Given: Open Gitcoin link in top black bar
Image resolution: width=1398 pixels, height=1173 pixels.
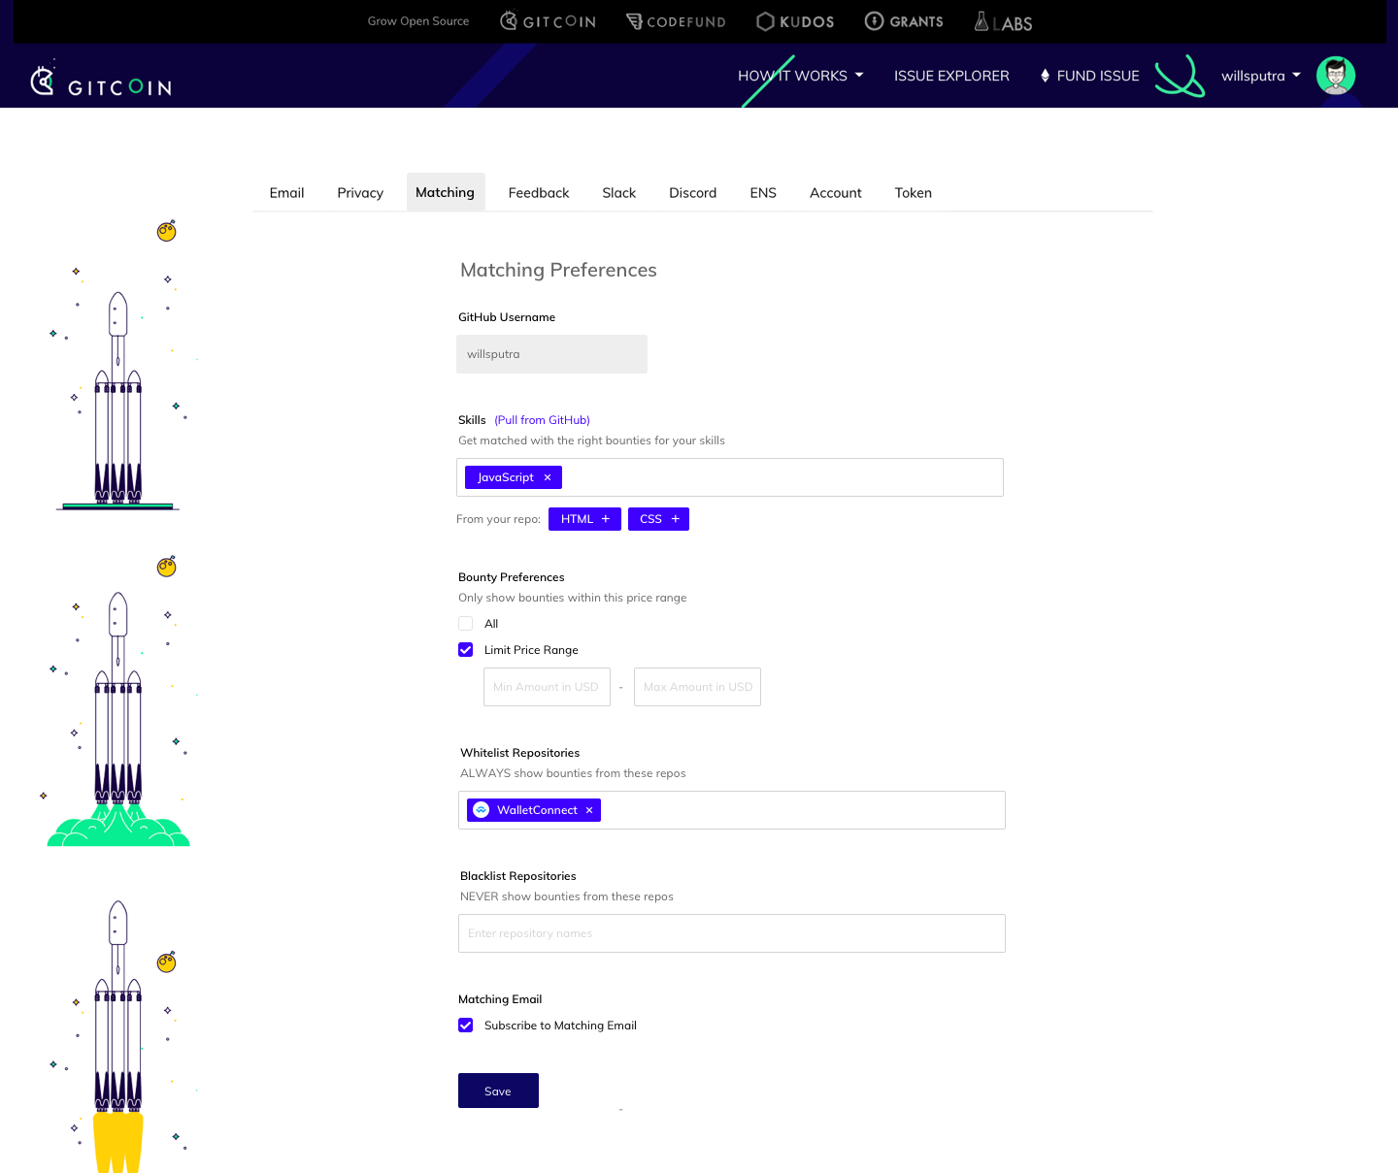Looking at the screenshot, I should (x=548, y=21).
